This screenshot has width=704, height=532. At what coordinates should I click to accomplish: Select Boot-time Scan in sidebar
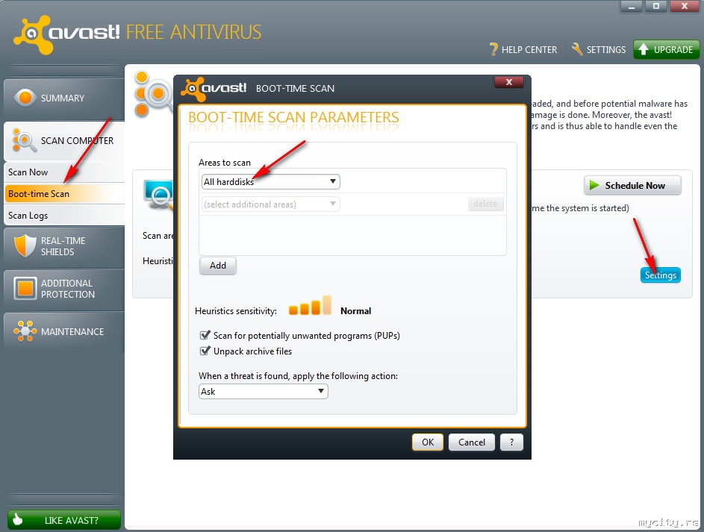(63, 194)
